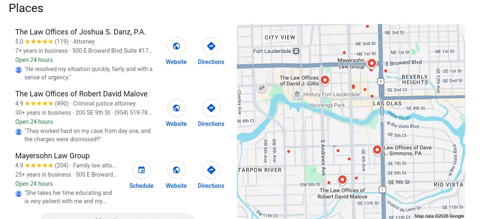The height and width of the screenshot is (219, 498).
Task: Click the Fort Lauderdale transit station icon
Action: point(296,51)
